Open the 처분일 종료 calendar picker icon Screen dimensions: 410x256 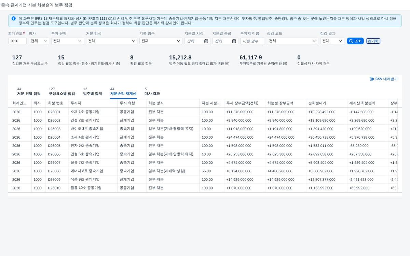coord(234,41)
